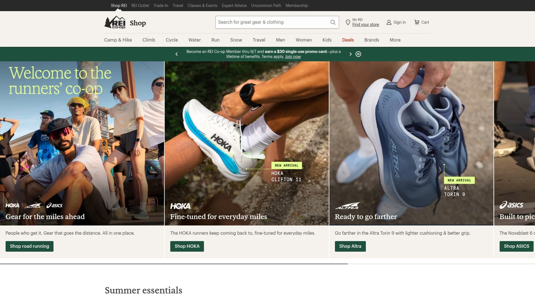The height and width of the screenshot is (301, 535).
Task: Click Shop HOKA button
Action: click(x=187, y=246)
